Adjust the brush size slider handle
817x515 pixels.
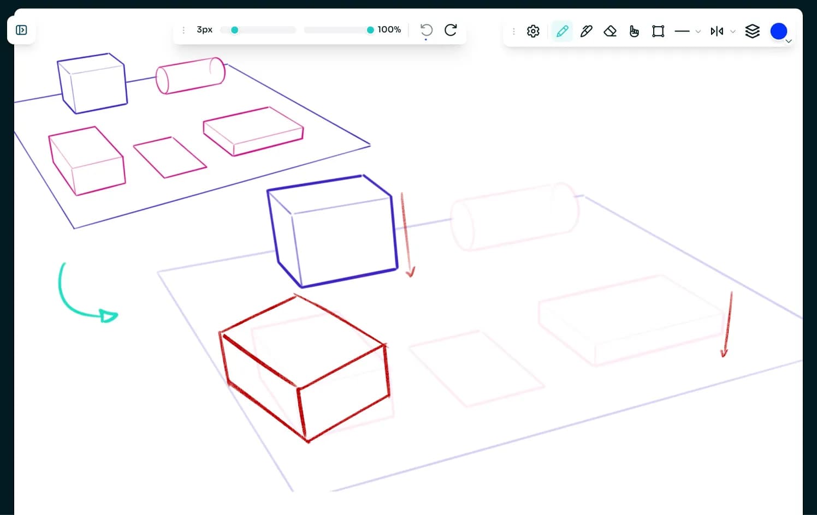[235, 30]
